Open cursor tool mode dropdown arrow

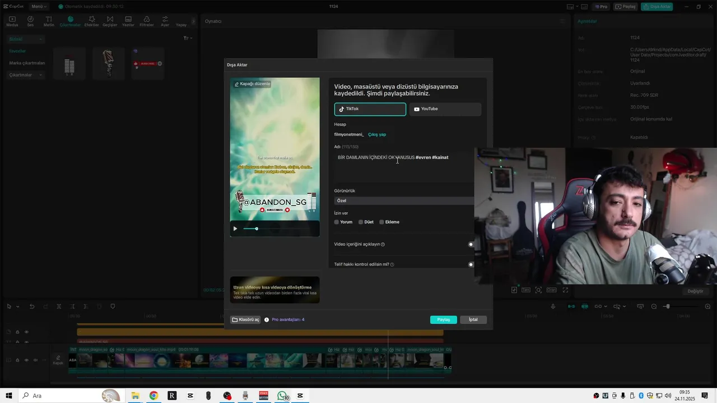pos(17,307)
